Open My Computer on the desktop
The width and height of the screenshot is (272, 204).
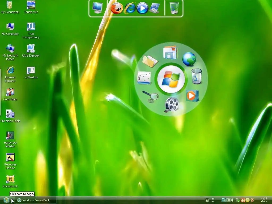(x=10, y=29)
